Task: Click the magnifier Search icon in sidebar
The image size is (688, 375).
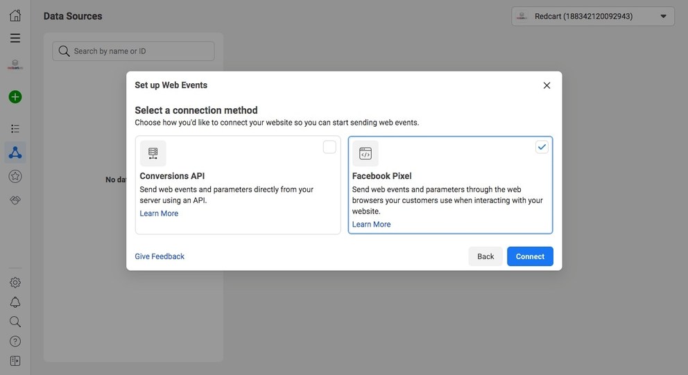Action: click(15, 322)
